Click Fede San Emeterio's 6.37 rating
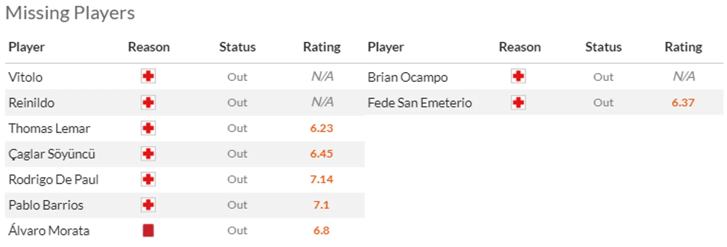The height and width of the screenshot is (247, 727). coord(683,103)
